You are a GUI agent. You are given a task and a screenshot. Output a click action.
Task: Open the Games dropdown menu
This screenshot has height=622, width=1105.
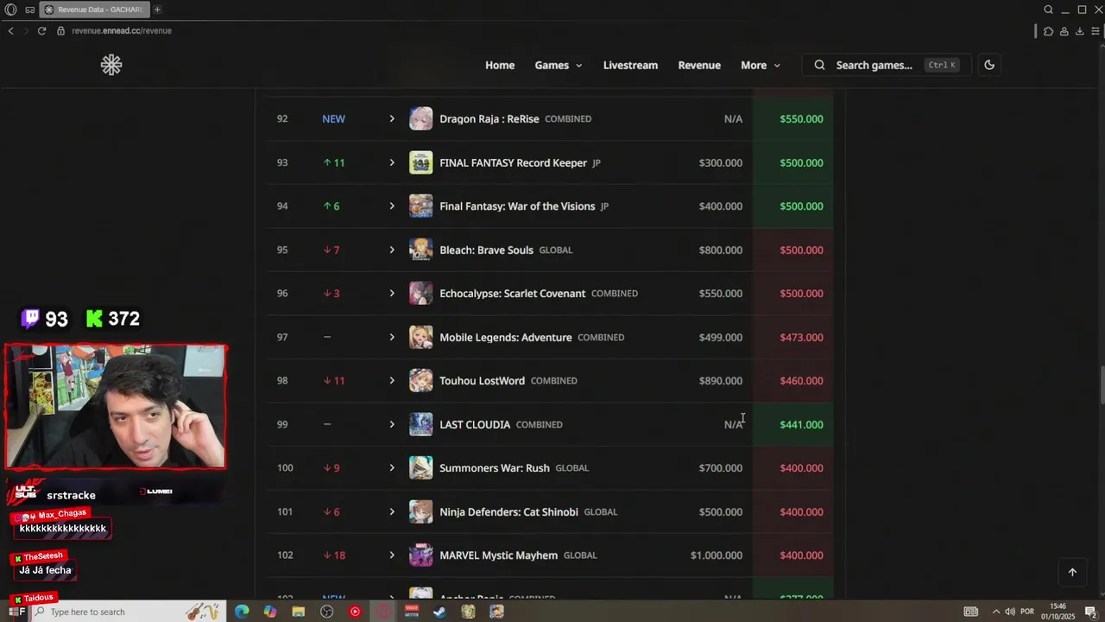click(x=559, y=65)
